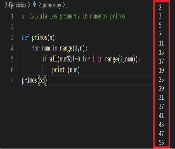Image resolution: width=175 pixels, height=149 pixels.
Task: Click output value 31
Action: (161, 97)
